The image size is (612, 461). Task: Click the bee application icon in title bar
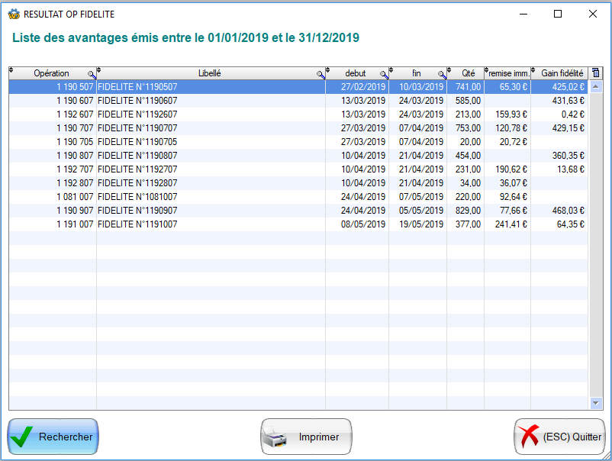click(13, 14)
